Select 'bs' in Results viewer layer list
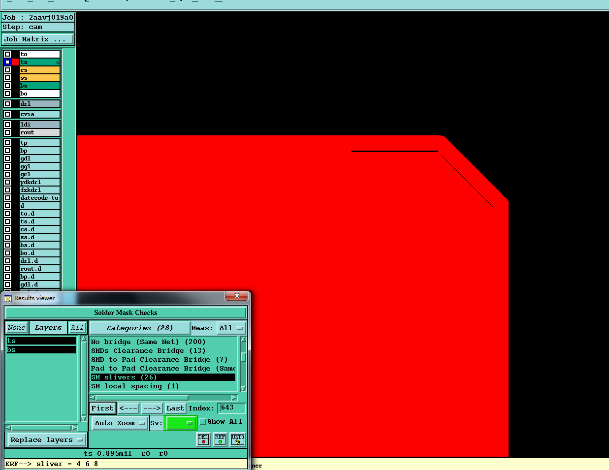The width and height of the screenshot is (609, 470). pos(41,350)
